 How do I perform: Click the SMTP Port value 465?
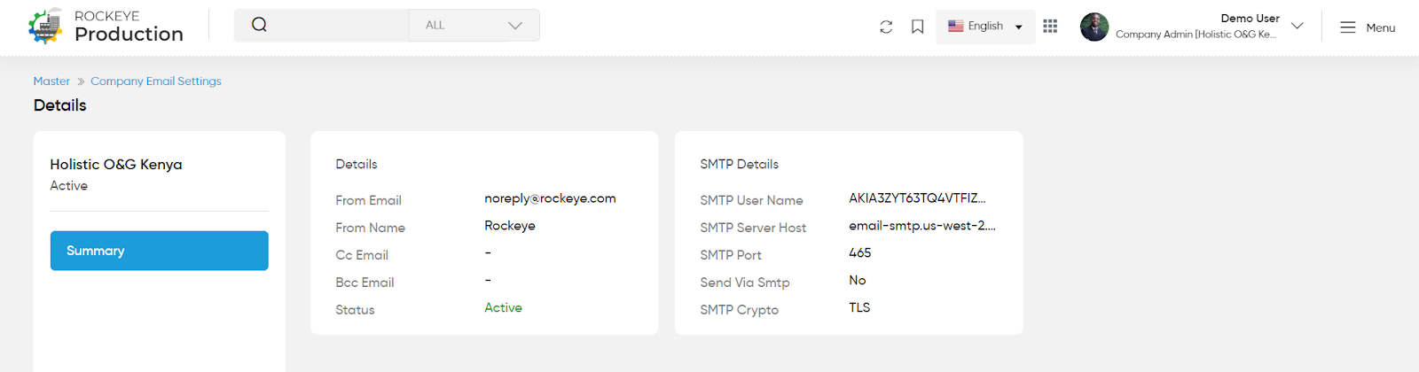point(860,252)
